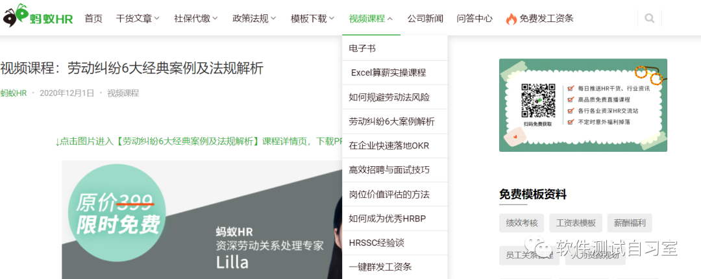Open 问答中心 in the navigation bar

point(474,18)
